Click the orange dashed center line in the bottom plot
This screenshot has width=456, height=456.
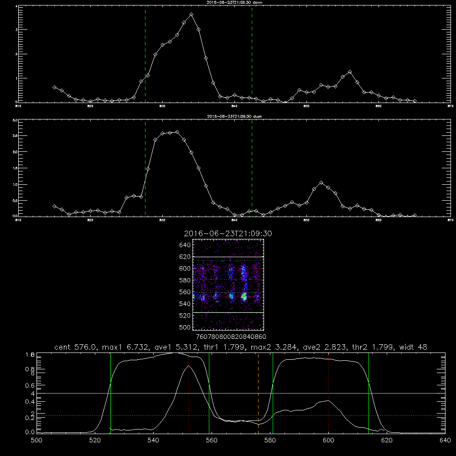258,393
